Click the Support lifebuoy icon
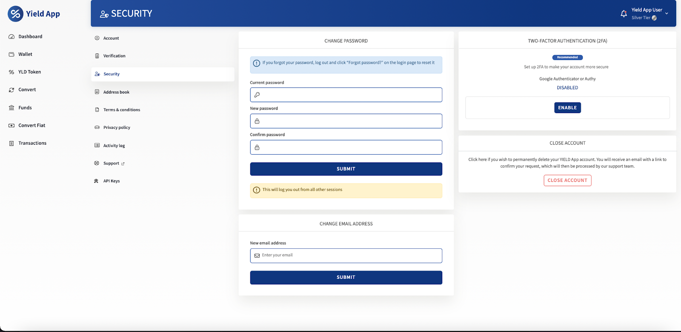This screenshot has height=332, width=681. coord(97,163)
